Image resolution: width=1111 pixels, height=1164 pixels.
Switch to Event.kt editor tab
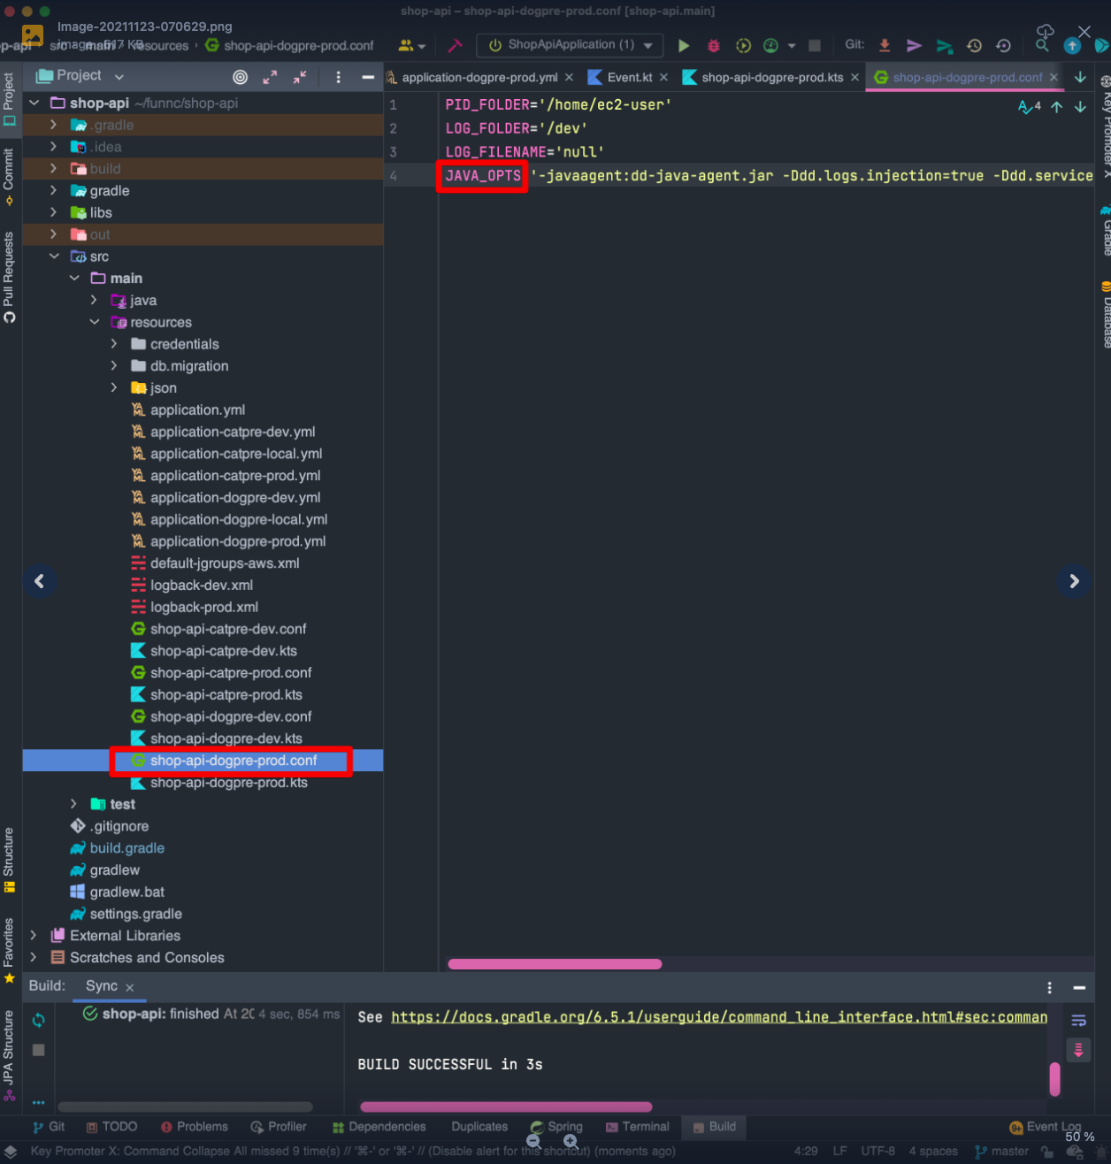tap(629, 78)
